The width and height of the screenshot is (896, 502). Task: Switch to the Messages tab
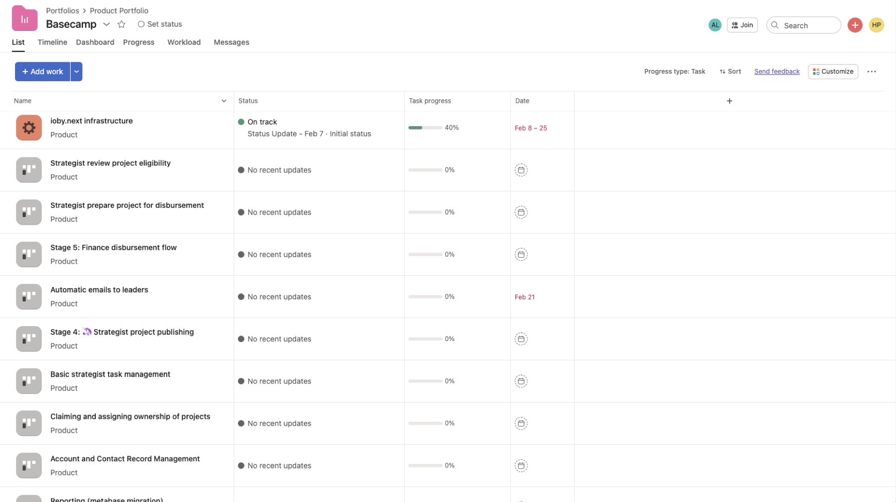pos(231,42)
